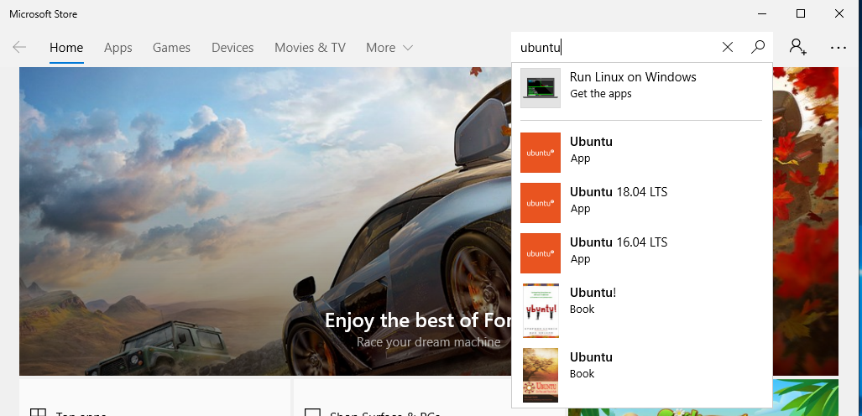Clear the search box with X icon
The height and width of the screenshot is (416, 862).
[x=728, y=48]
